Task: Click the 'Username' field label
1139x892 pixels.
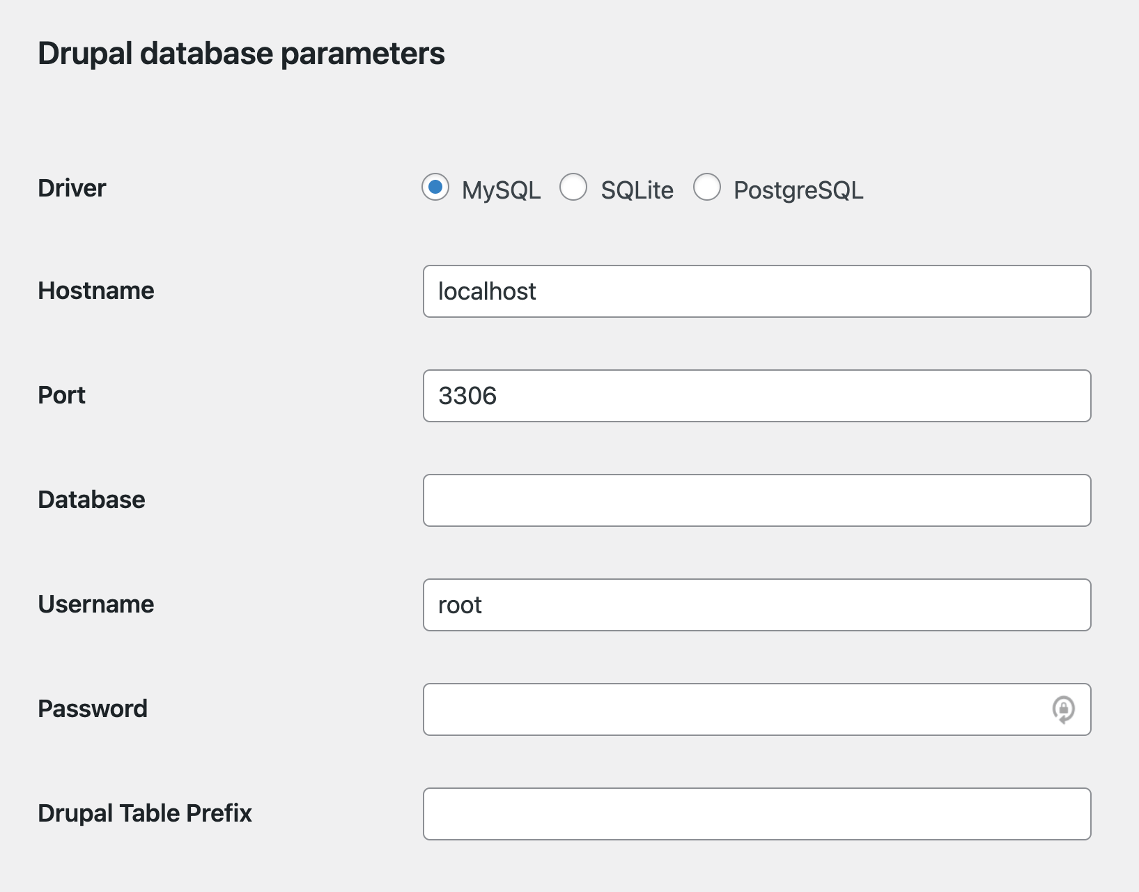Action: click(96, 604)
